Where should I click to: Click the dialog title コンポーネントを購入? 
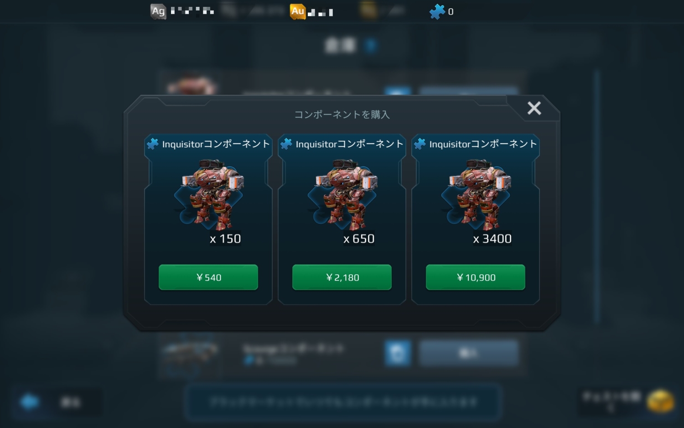(342, 115)
